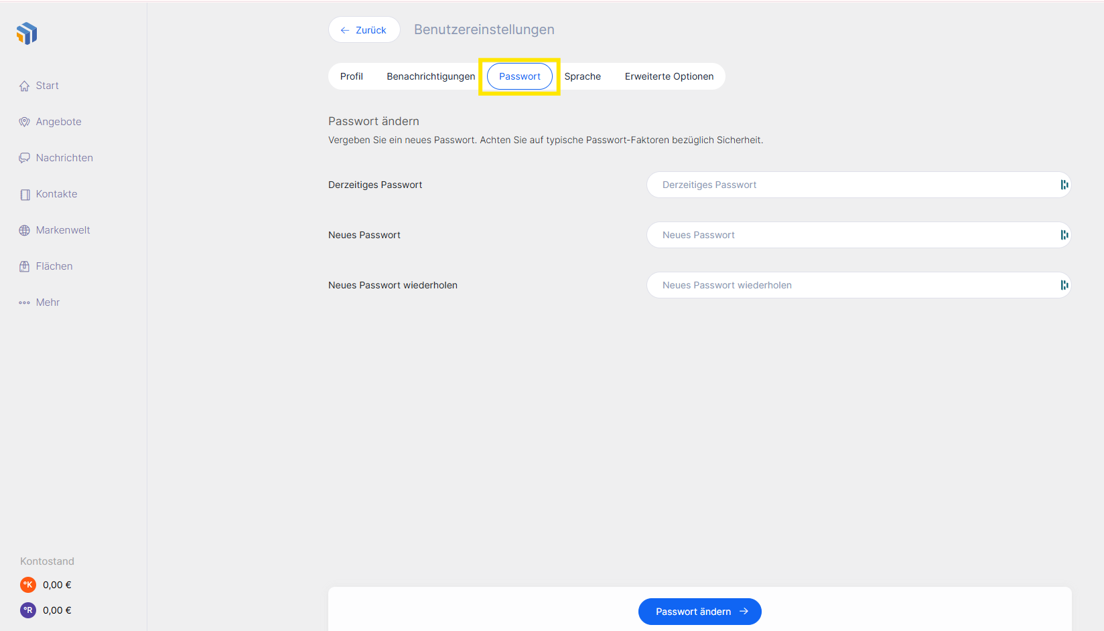Screen dimensions: 1104x631
Task: Click password manager icon in Neues Passwort
Action: [x=1064, y=235]
